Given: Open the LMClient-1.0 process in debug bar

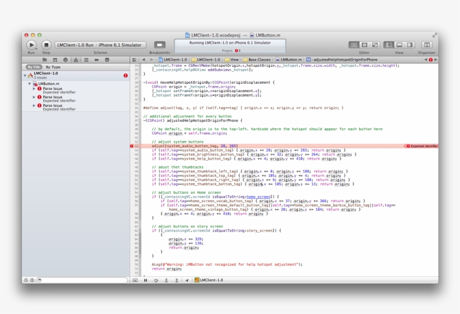Looking at the screenshot, I should pyautogui.click(x=209, y=280).
